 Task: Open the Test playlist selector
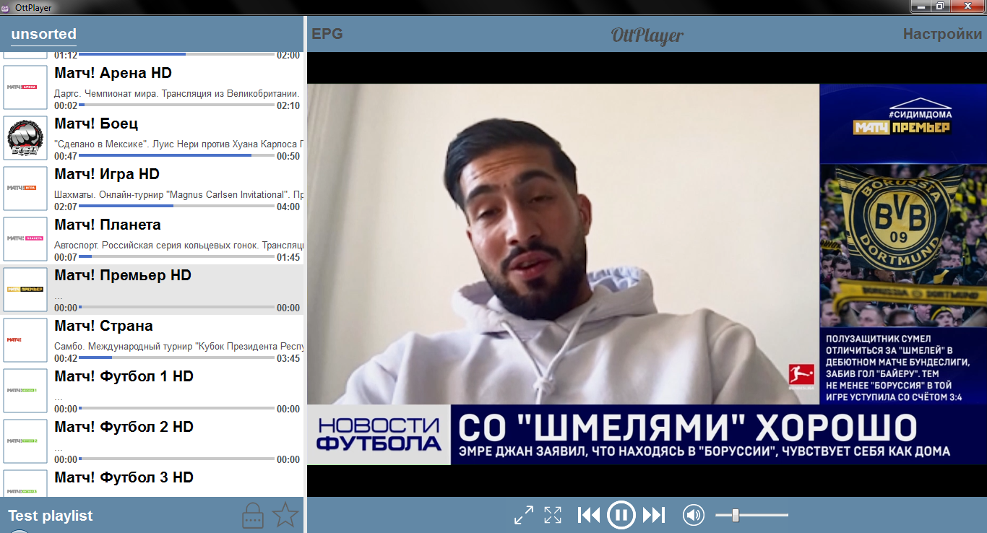[51, 516]
